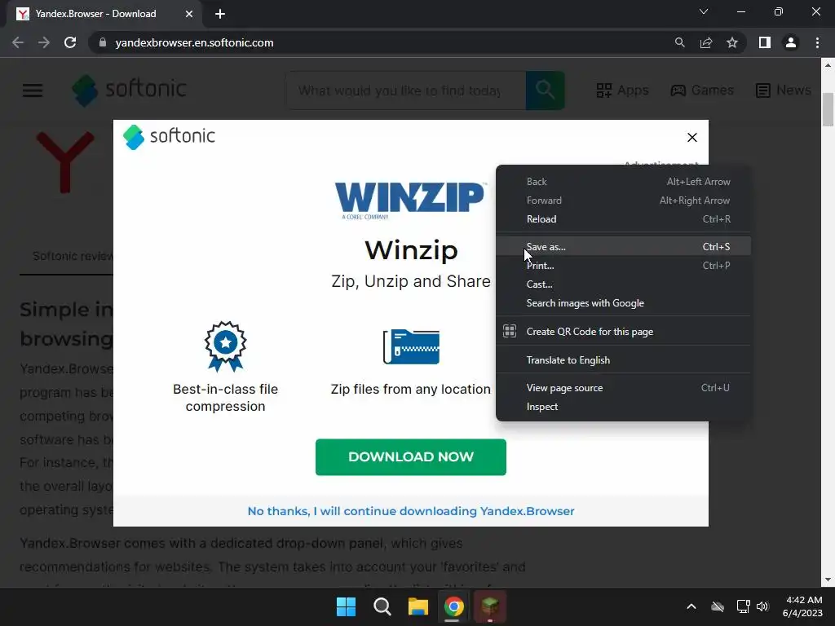Click the Minecraft block icon in the taskbar
The image size is (835, 626).
(x=490, y=606)
